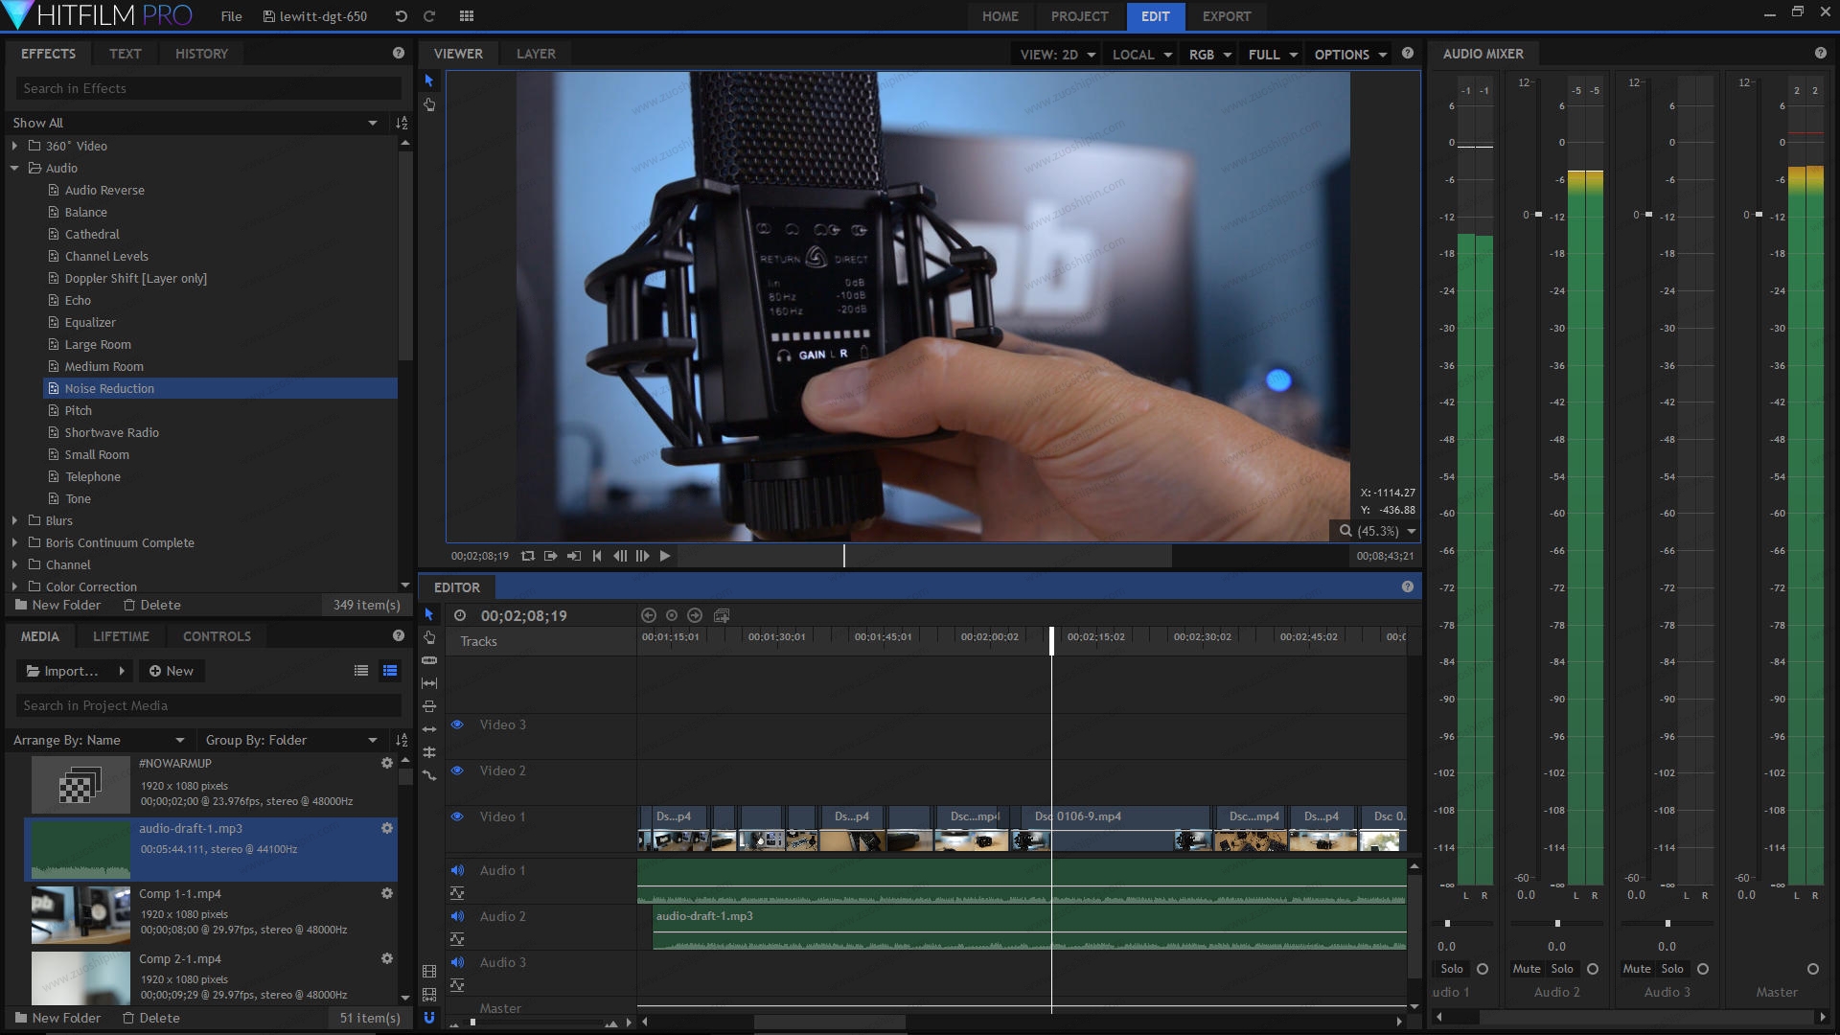Click the Undo arrow icon
This screenshot has width=1840, height=1035.
pos(401,16)
